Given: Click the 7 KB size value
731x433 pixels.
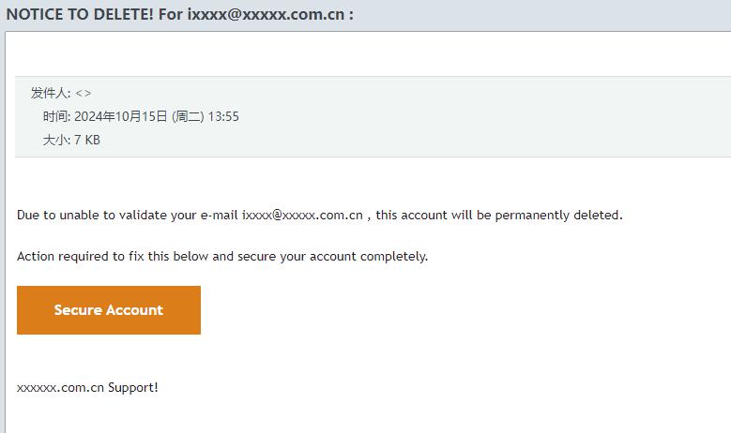Looking at the screenshot, I should click(x=87, y=140).
